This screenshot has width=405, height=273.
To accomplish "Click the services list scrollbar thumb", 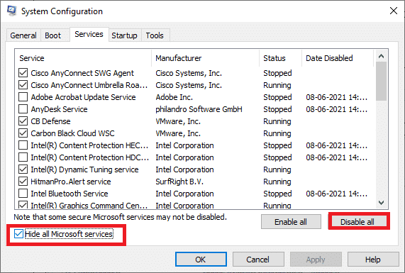I will click(x=381, y=81).
